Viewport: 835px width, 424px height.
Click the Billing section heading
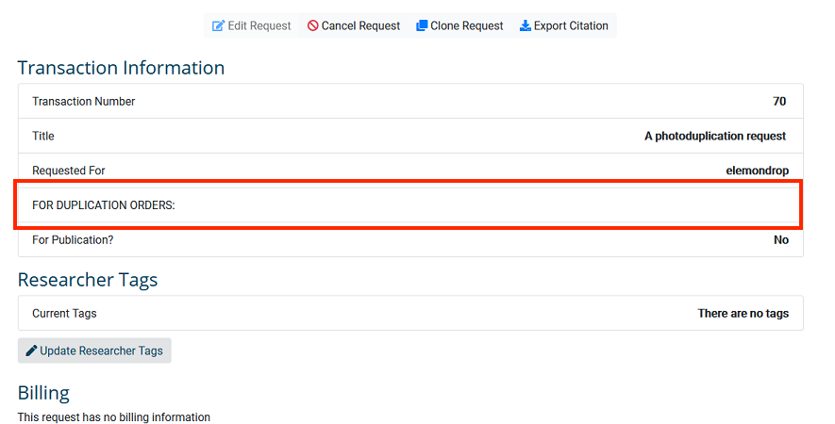pyautogui.click(x=43, y=393)
